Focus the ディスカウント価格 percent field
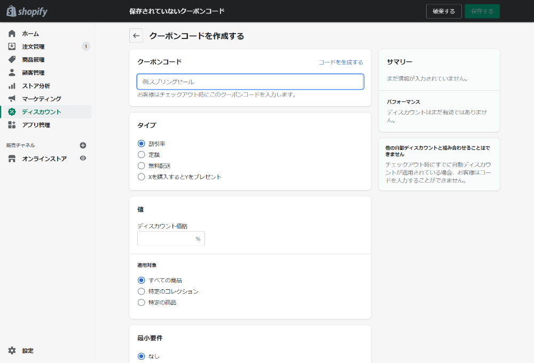 click(171, 239)
